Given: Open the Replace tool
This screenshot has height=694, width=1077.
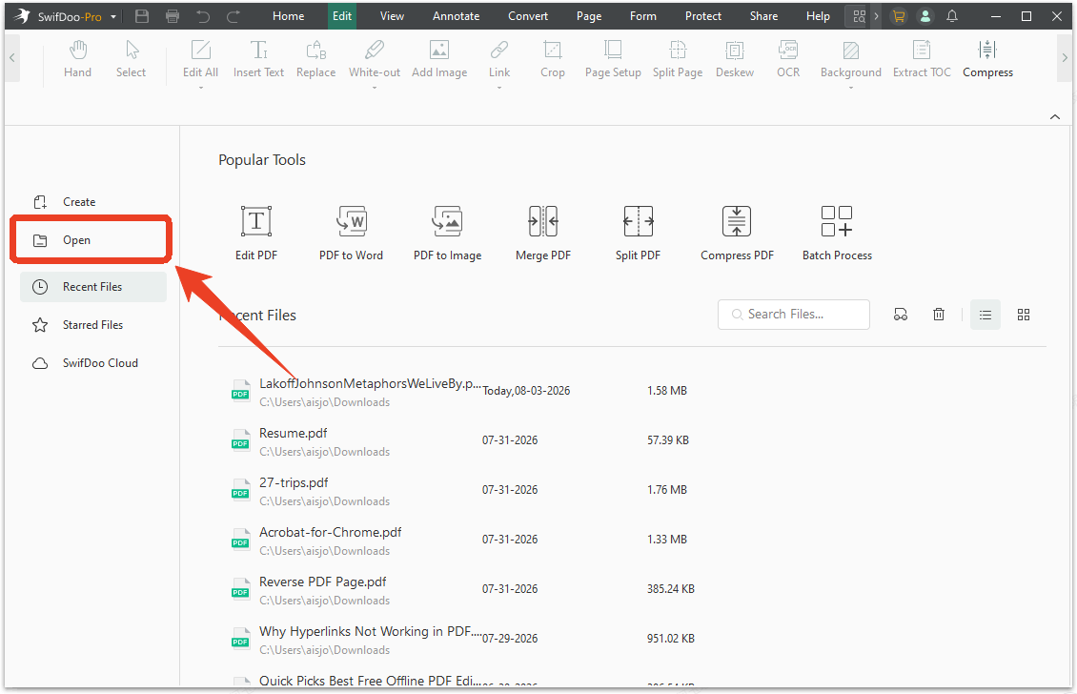Looking at the screenshot, I should click(316, 59).
